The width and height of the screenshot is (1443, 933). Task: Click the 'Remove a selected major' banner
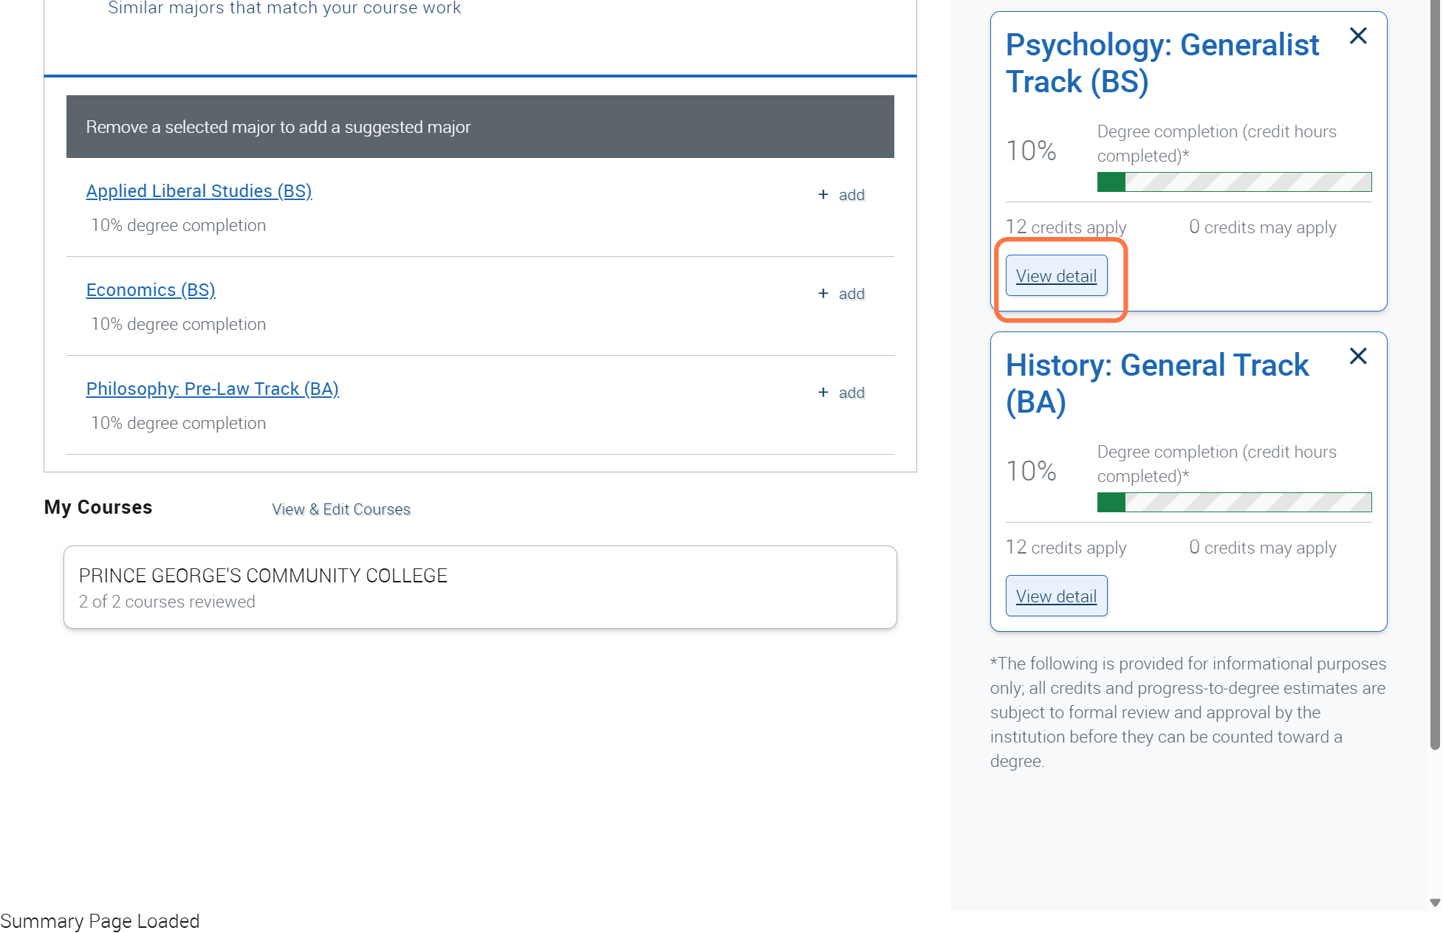480,126
